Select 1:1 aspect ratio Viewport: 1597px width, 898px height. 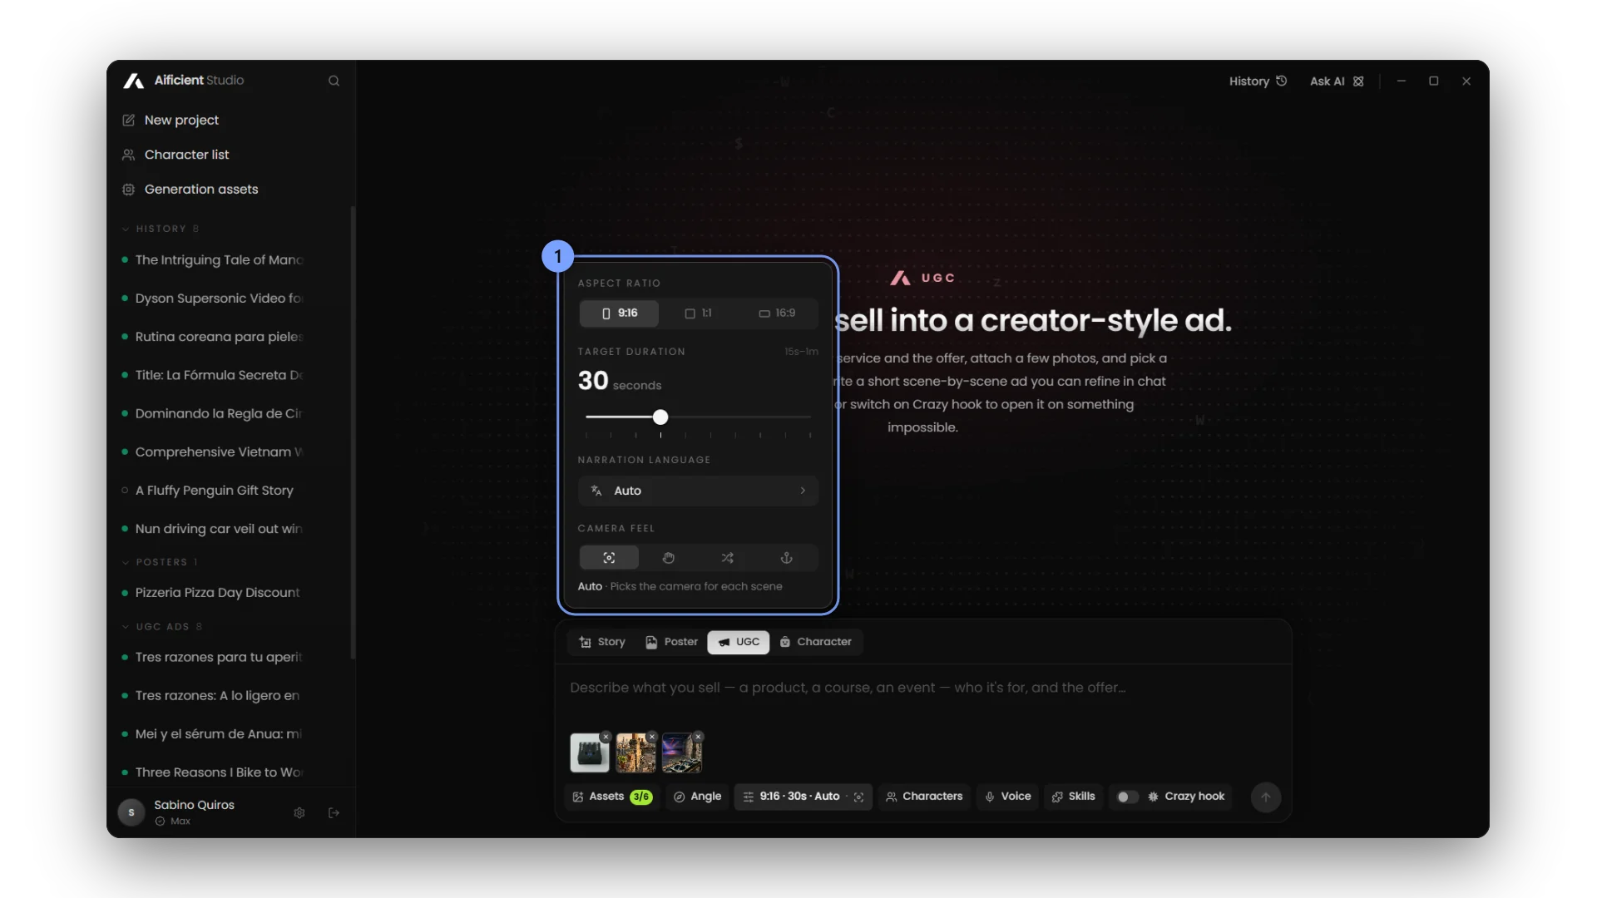coord(698,313)
